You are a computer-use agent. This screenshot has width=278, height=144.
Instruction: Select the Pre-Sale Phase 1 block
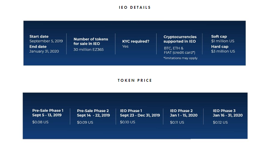coord(48,116)
